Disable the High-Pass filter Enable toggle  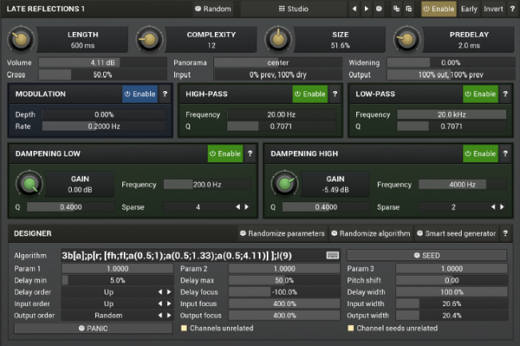point(310,94)
